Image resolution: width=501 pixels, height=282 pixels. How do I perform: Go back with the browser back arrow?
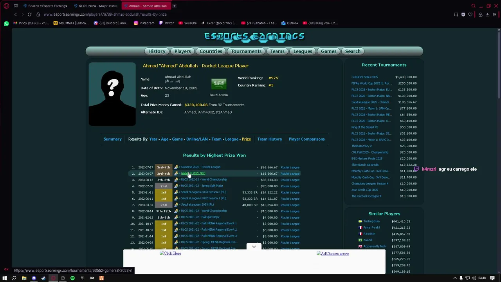point(15,14)
